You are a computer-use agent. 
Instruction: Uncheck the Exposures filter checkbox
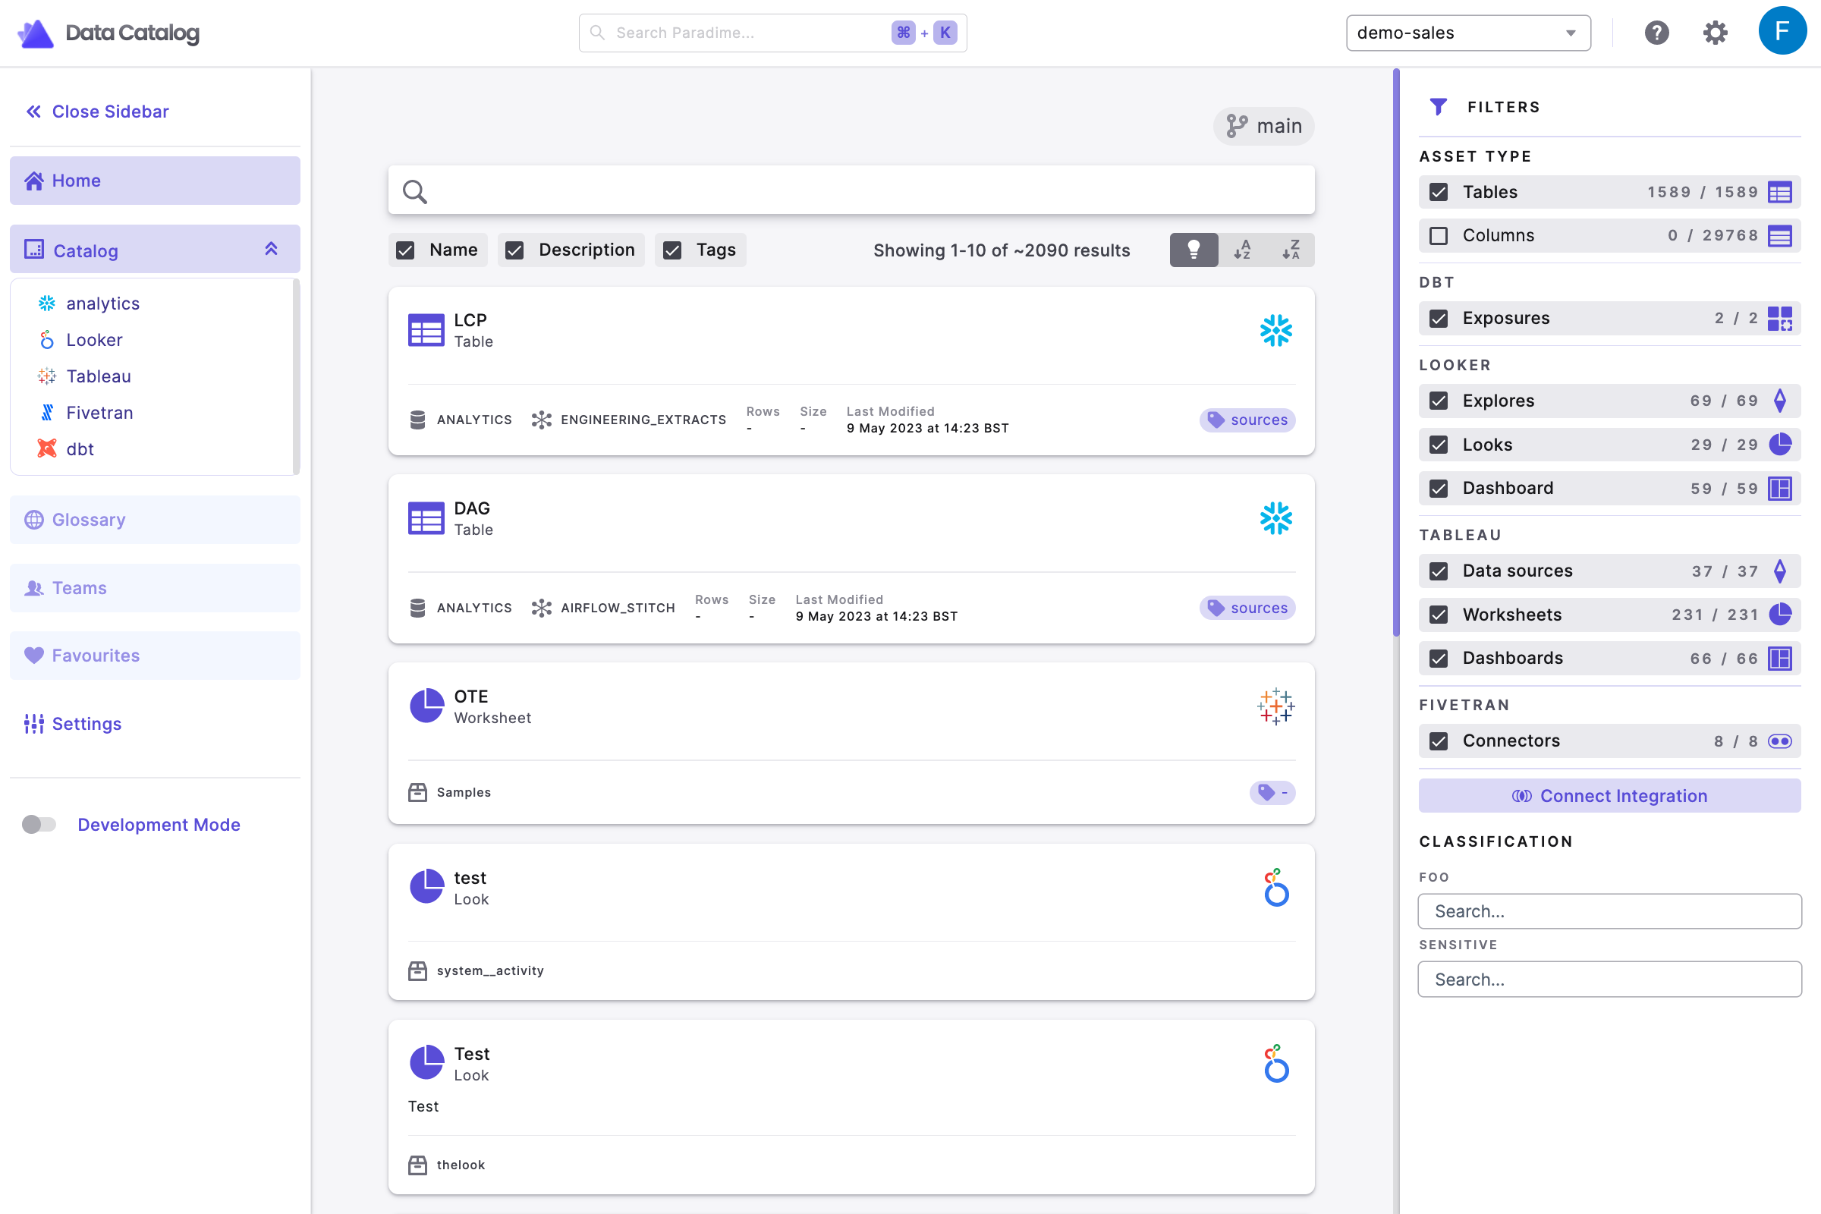pos(1438,318)
